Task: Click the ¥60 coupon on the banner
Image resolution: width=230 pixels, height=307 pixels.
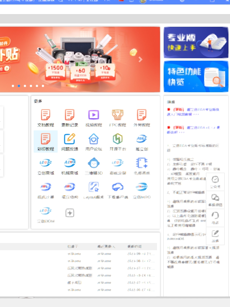Action: click(80, 74)
